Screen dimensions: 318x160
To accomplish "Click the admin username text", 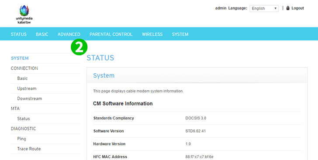I will coord(221,8).
